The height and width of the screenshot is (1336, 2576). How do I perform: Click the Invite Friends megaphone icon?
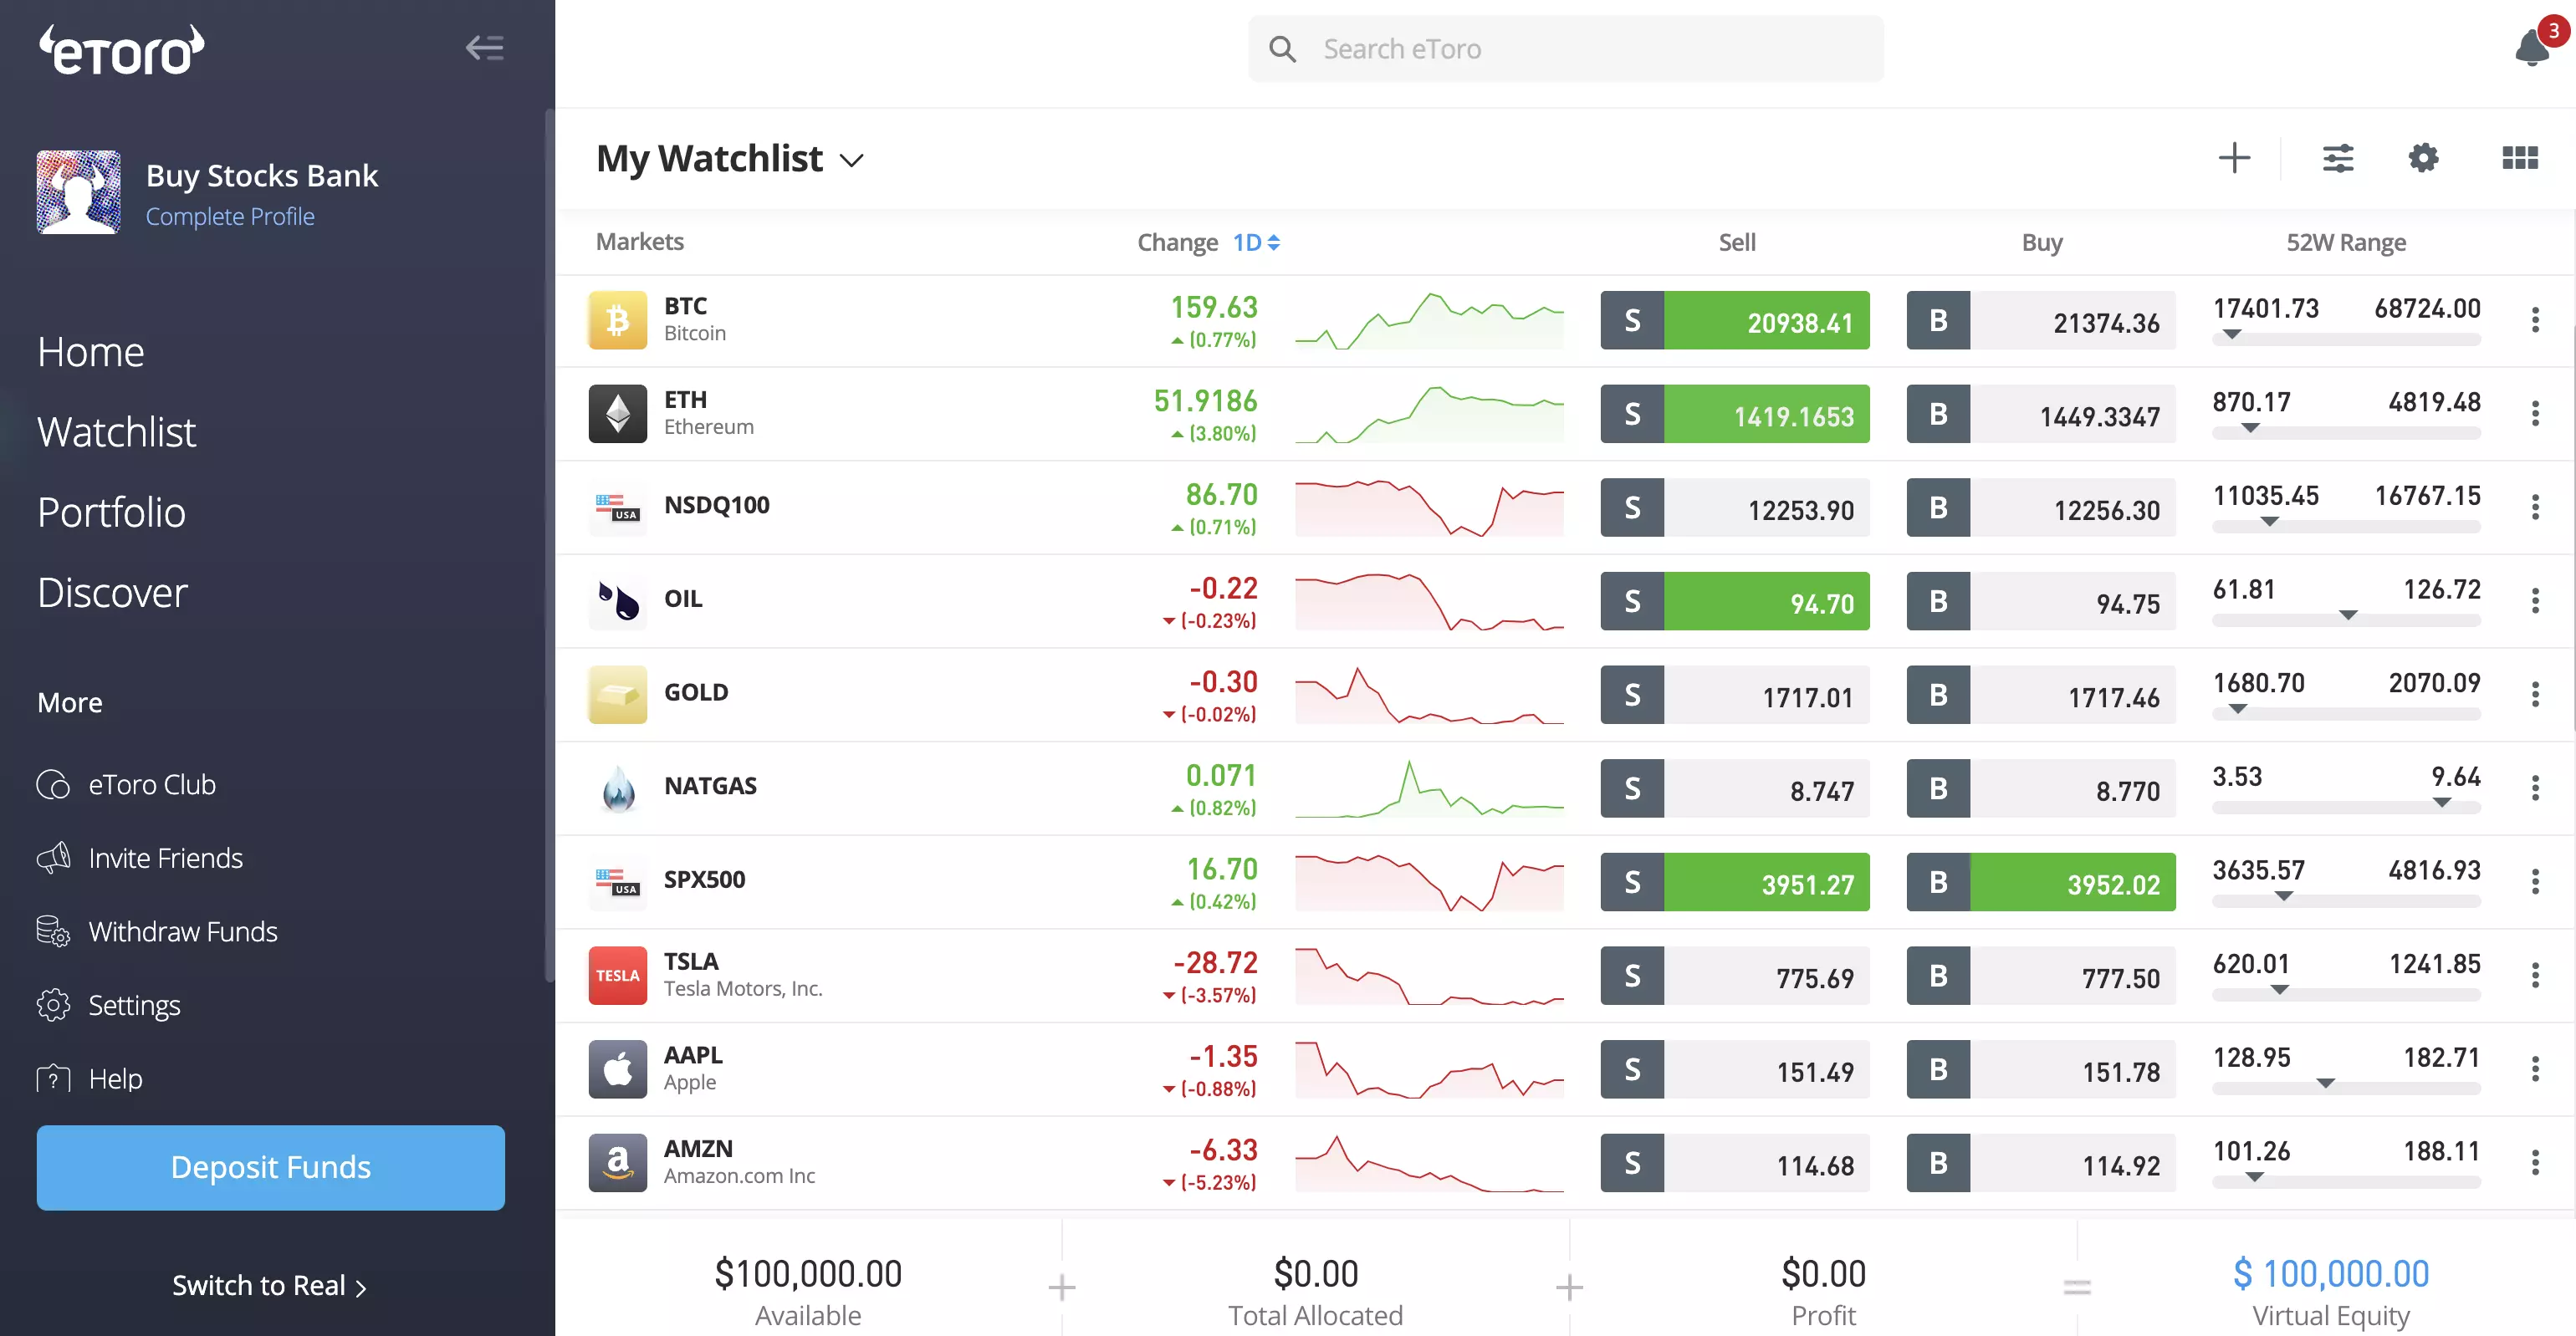pos(53,857)
